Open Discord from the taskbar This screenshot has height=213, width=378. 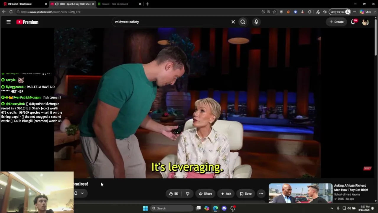(224, 208)
